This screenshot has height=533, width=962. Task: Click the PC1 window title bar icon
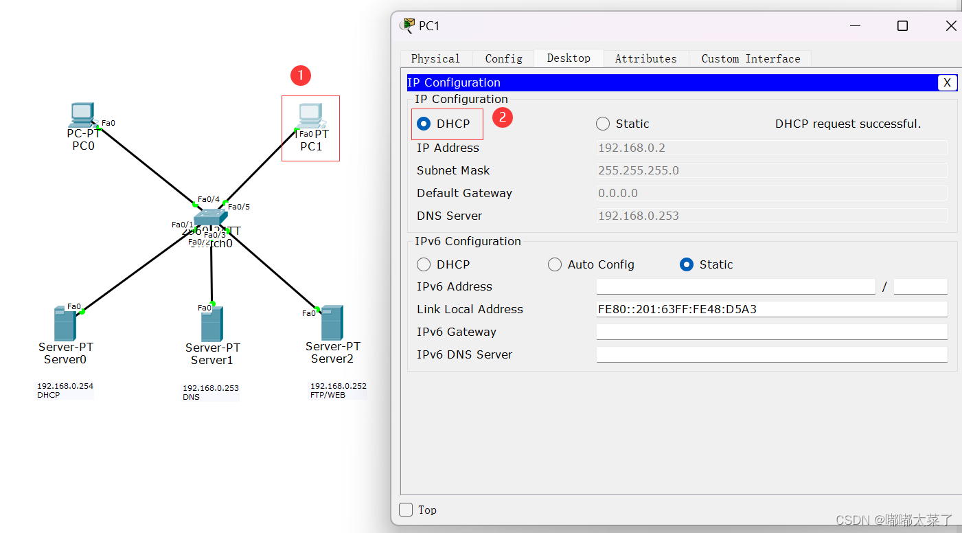tap(408, 25)
